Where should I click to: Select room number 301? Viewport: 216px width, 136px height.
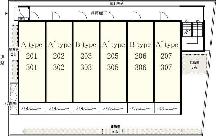(32, 67)
